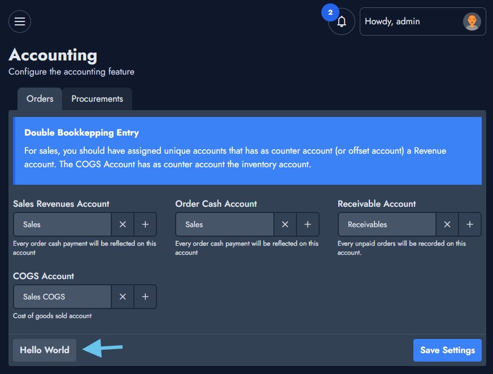
Task: Open the Receivable Account field
Action: pyautogui.click(x=387, y=224)
